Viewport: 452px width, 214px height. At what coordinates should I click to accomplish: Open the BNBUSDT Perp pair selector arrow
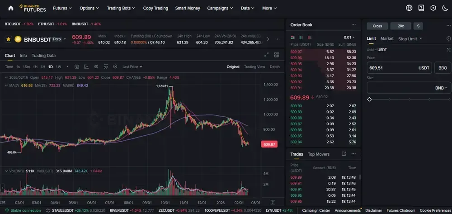[x=65, y=39]
